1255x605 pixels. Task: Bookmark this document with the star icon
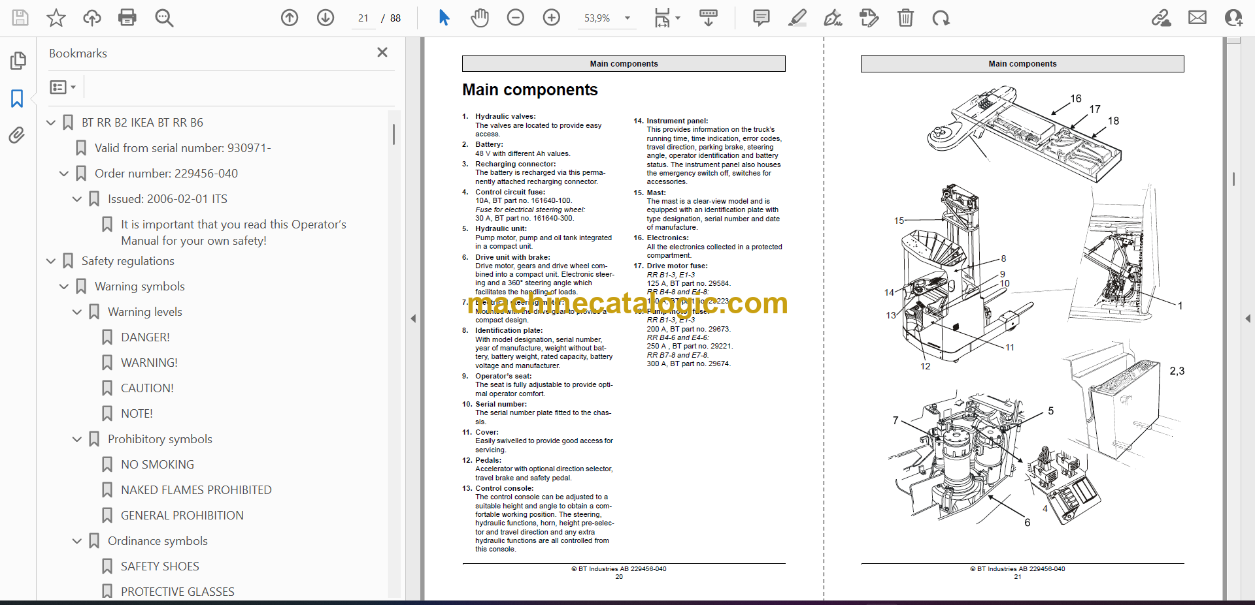pyautogui.click(x=56, y=18)
